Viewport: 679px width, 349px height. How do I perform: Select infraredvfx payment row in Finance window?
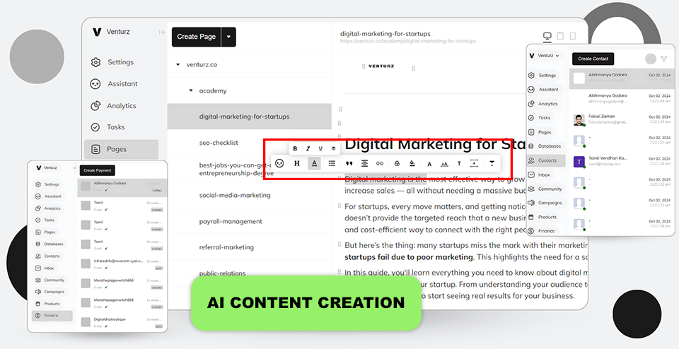point(122,264)
